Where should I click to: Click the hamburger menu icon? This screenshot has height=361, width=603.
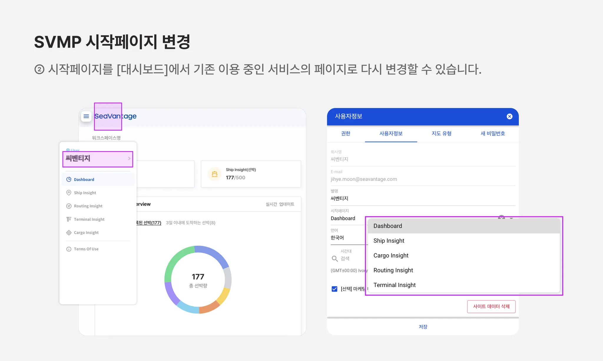pyautogui.click(x=86, y=116)
